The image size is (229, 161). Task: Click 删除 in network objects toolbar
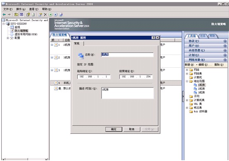pyautogui.click(x=219, y=64)
